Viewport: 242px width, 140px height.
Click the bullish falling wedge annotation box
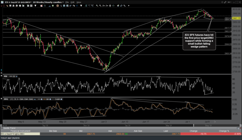click(199, 41)
